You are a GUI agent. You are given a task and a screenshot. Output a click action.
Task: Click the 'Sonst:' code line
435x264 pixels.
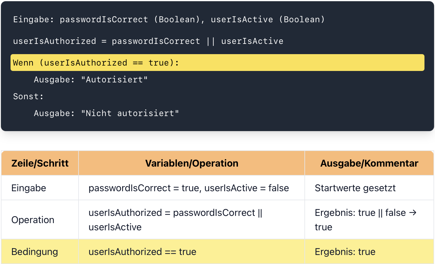[x=28, y=97]
